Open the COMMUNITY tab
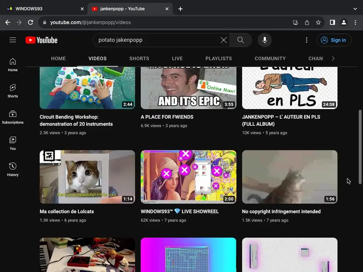Screen dimensions: 363x272 tap(270, 58)
